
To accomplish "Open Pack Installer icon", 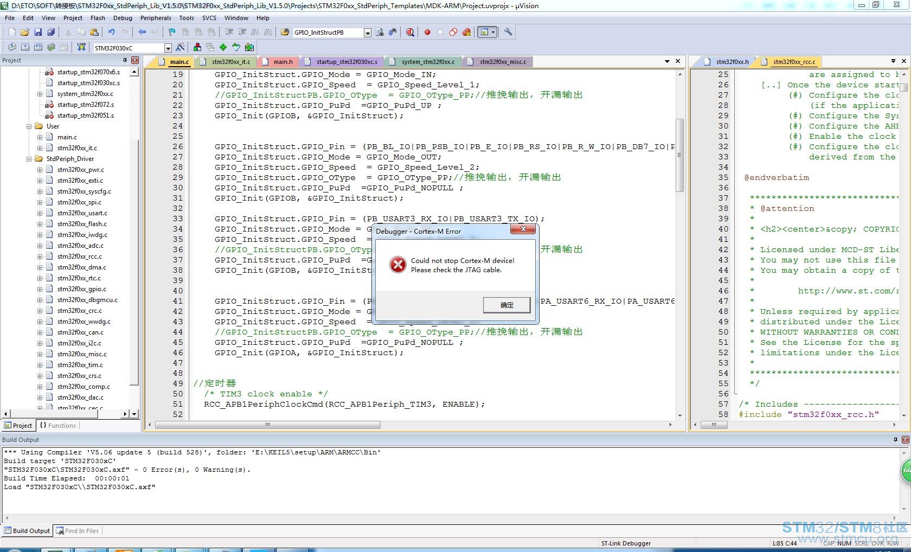I will point(249,47).
